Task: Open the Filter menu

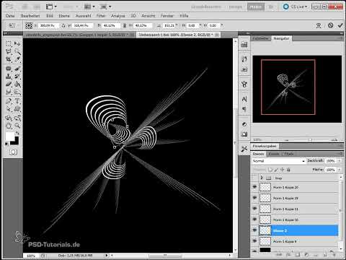Action: (101, 16)
